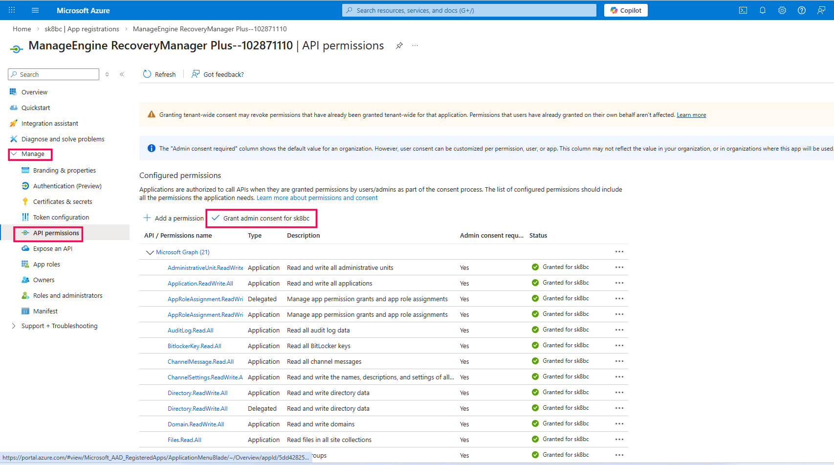Open the hamburger portal menu
Image resolution: width=834 pixels, height=465 pixels.
tap(35, 10)
